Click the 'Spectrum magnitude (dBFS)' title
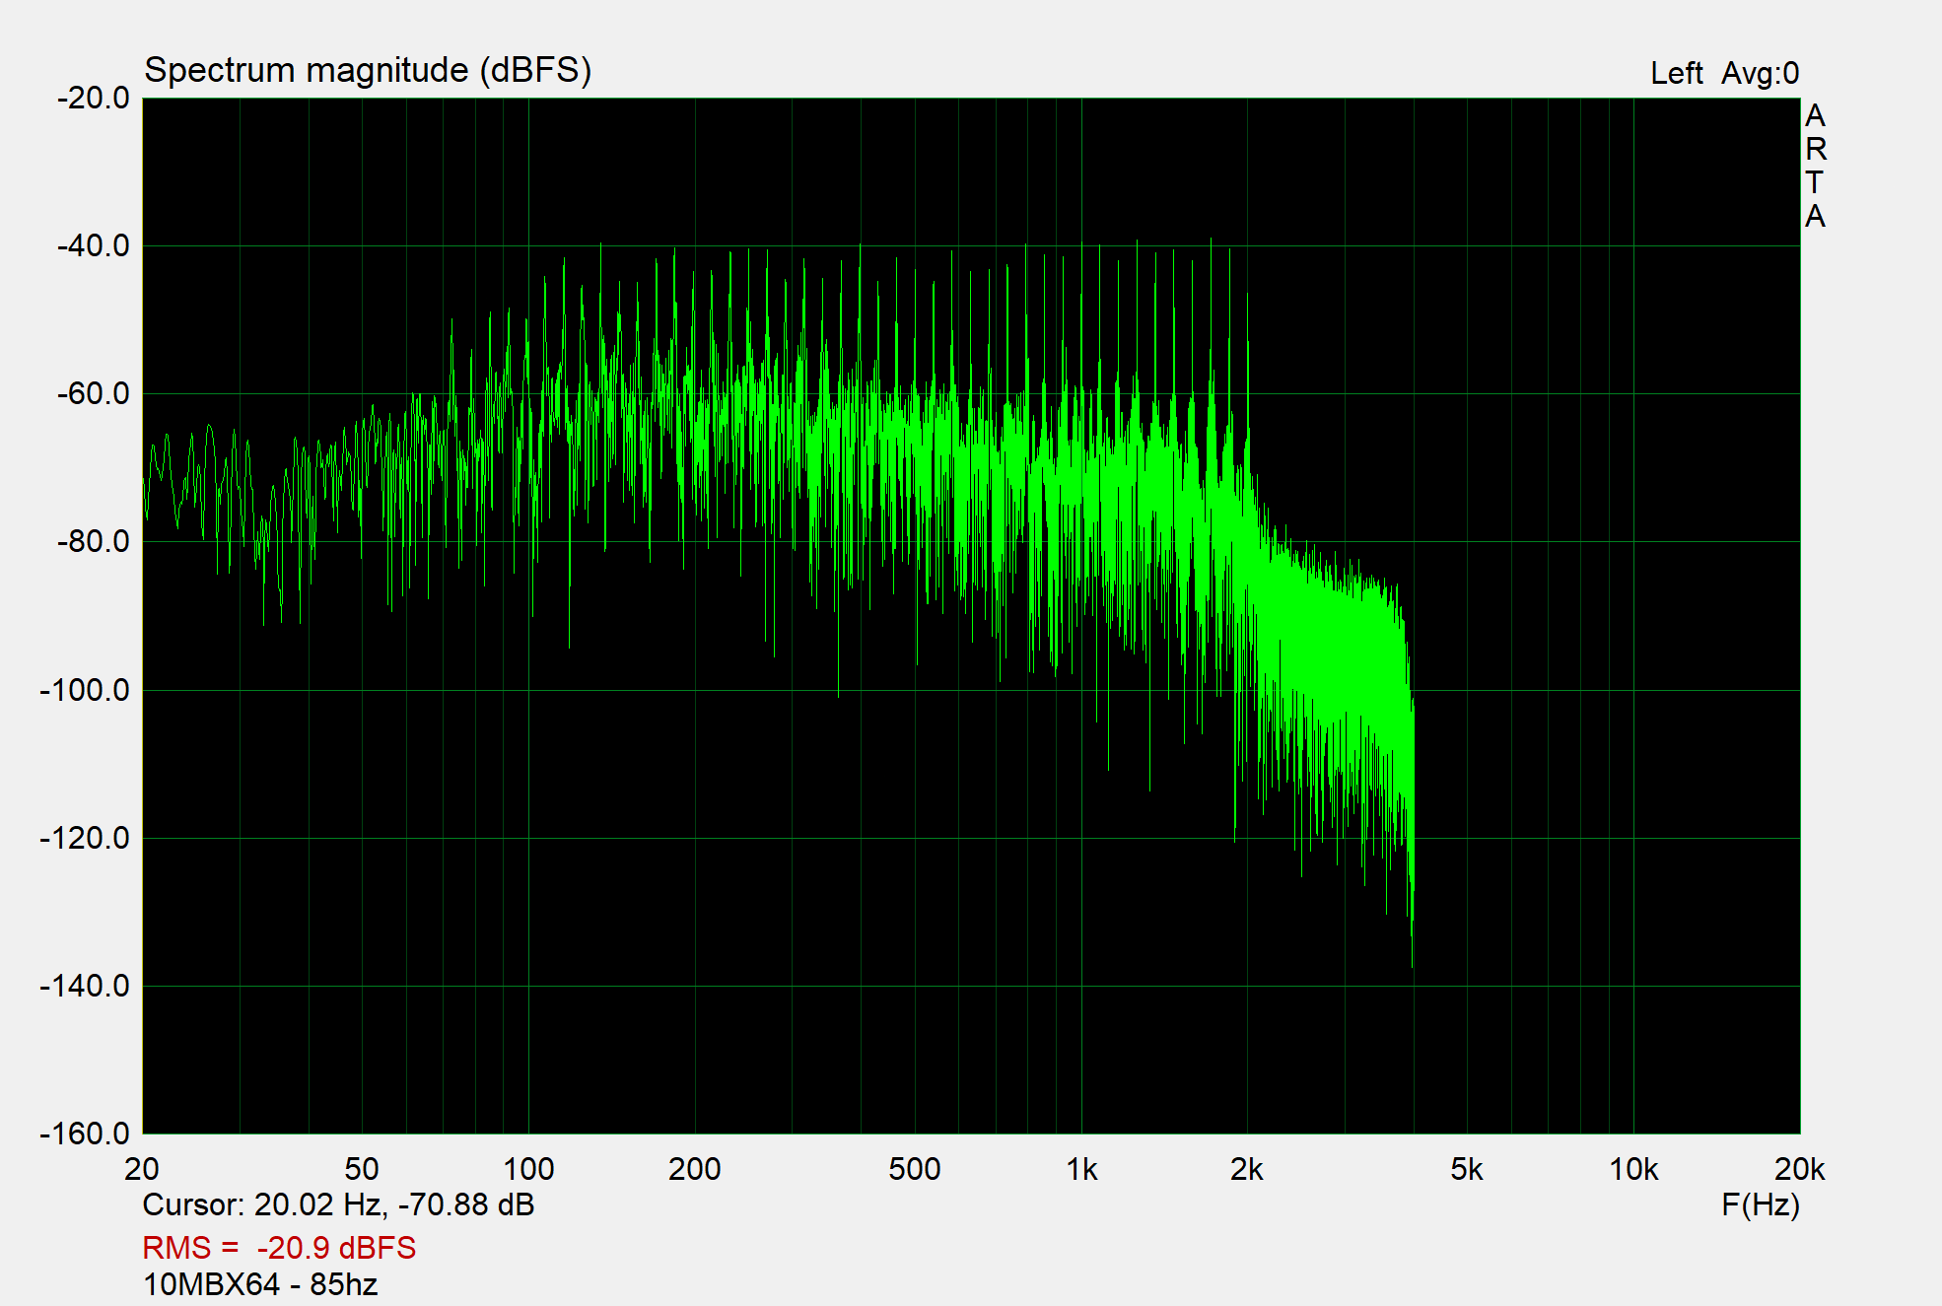Screen dimensions: 1942x1306 [368, 71]
